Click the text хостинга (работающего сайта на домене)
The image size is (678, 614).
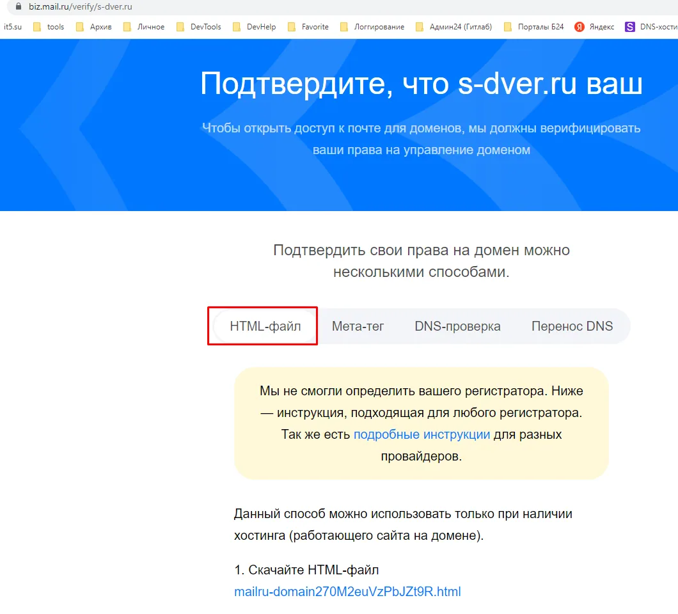(358, 535)
